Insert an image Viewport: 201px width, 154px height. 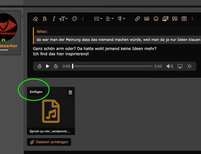click(x=147, y=19)
